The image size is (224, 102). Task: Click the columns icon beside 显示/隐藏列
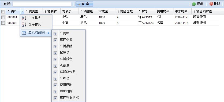pyautogui.click(x=24, y=33)
